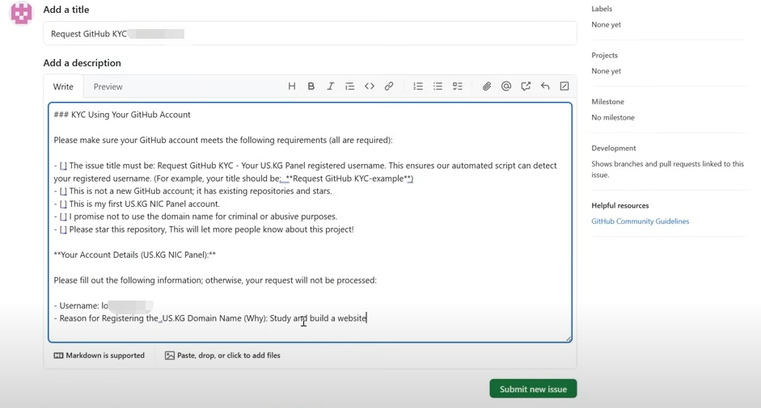Viewport: 761px width, 408px height.
Task: Click the paperclip attach files icon
Action: [x=487, y=86]
